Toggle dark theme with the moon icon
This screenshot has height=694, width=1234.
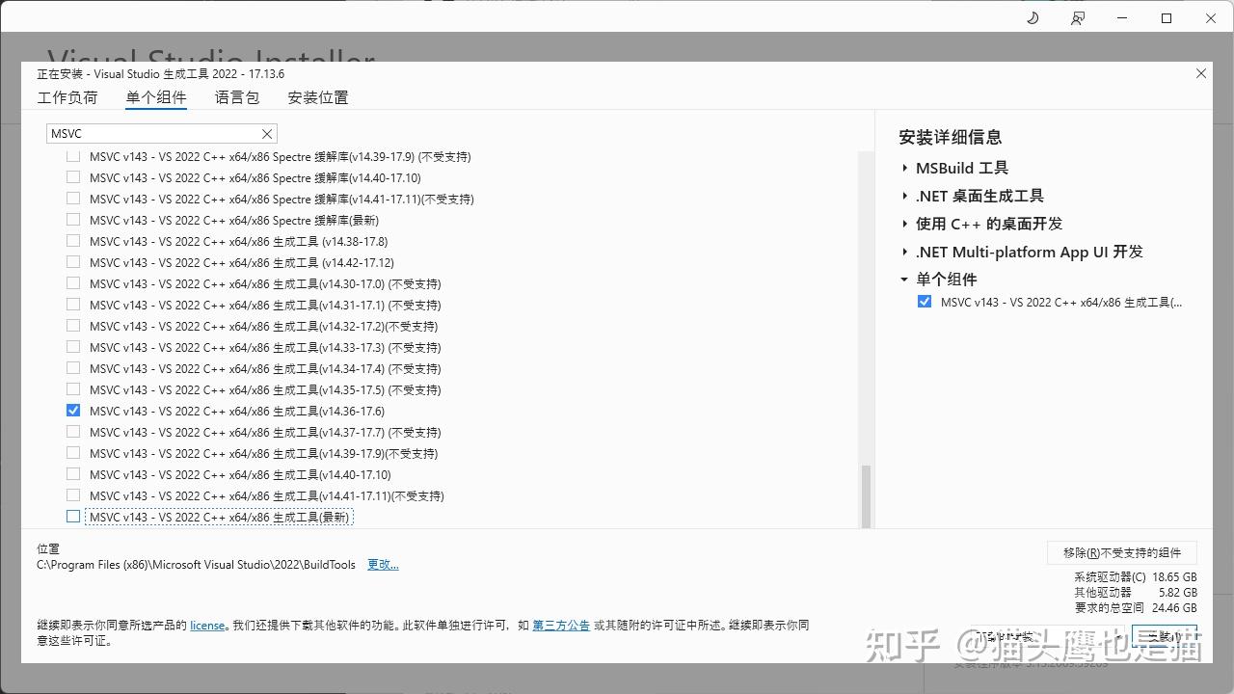1032,17
